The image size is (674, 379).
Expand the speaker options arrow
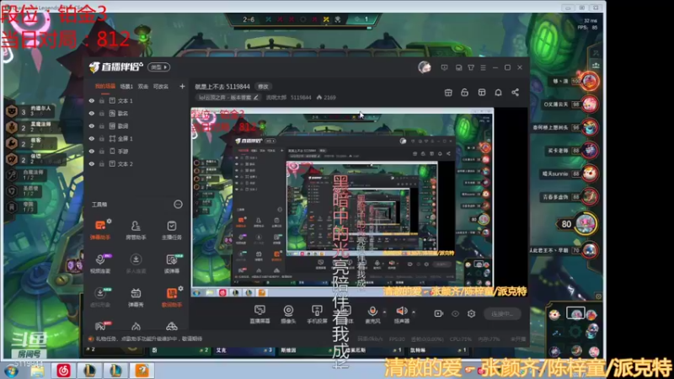click(x=414, y=312)
